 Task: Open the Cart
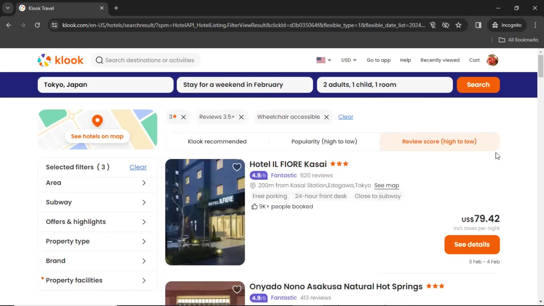click(x=474, y=60)
